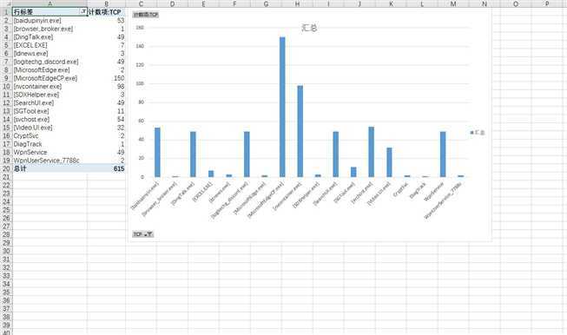Select the [MicrosoftEdge.exe] cell
Image resolution: width=567 pixels, height=335 pixels.
[x=49, y=69]
